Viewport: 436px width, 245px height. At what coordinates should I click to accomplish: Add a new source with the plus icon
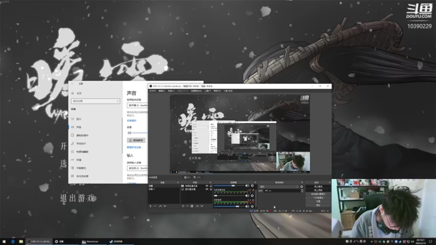click(x=183, y=206)
